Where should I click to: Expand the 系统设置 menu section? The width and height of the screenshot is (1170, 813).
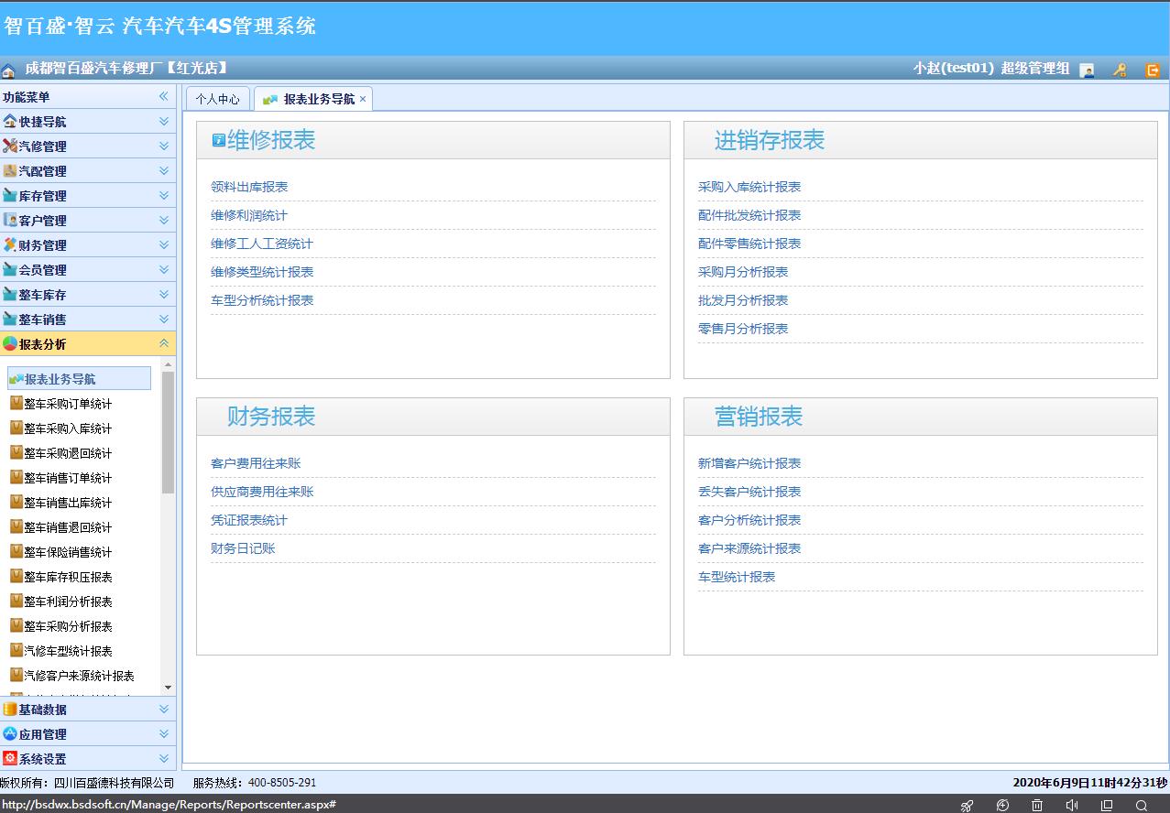(163, 758)
